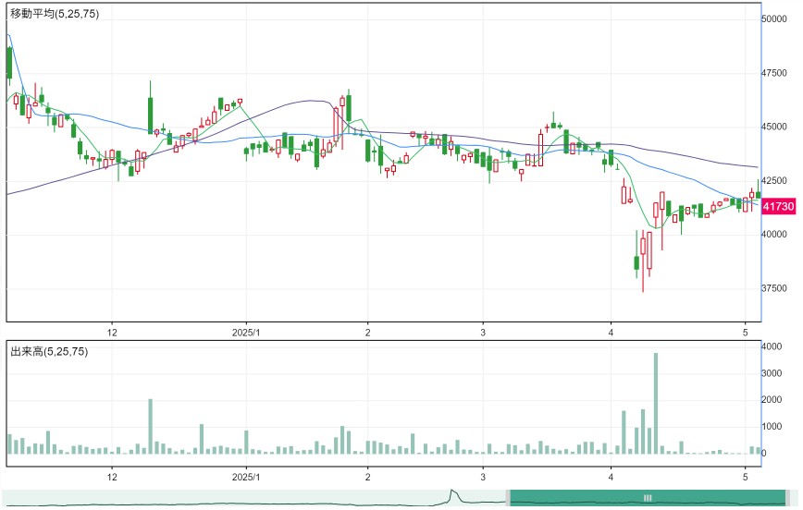The height and width of the screenshot is (510, 803).
Task: Click the tall December volume bar near 2000
Action: coord(151,426)
